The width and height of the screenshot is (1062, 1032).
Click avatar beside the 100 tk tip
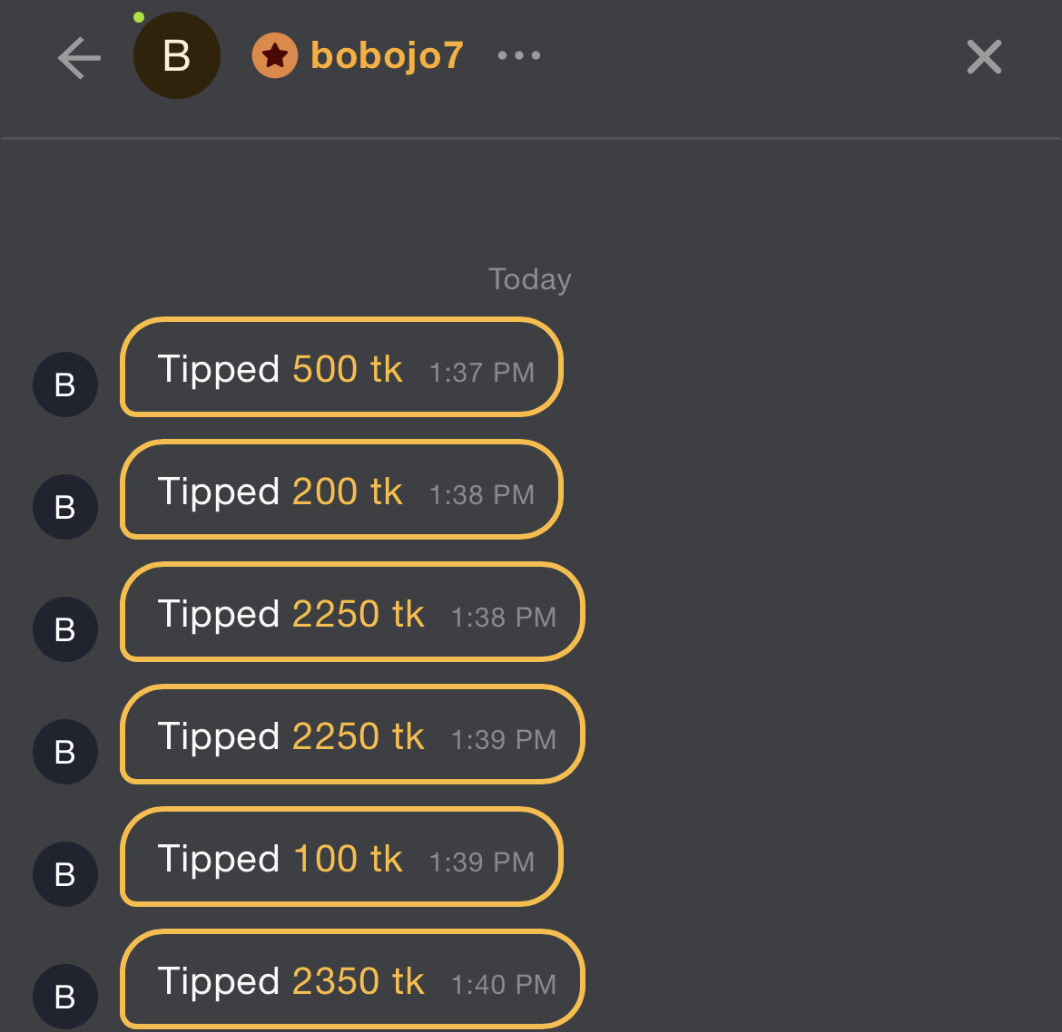[65, 874]
